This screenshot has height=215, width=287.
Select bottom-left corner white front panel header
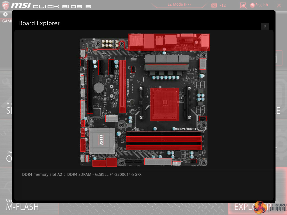pyautogui.click(x=83, y=158)
